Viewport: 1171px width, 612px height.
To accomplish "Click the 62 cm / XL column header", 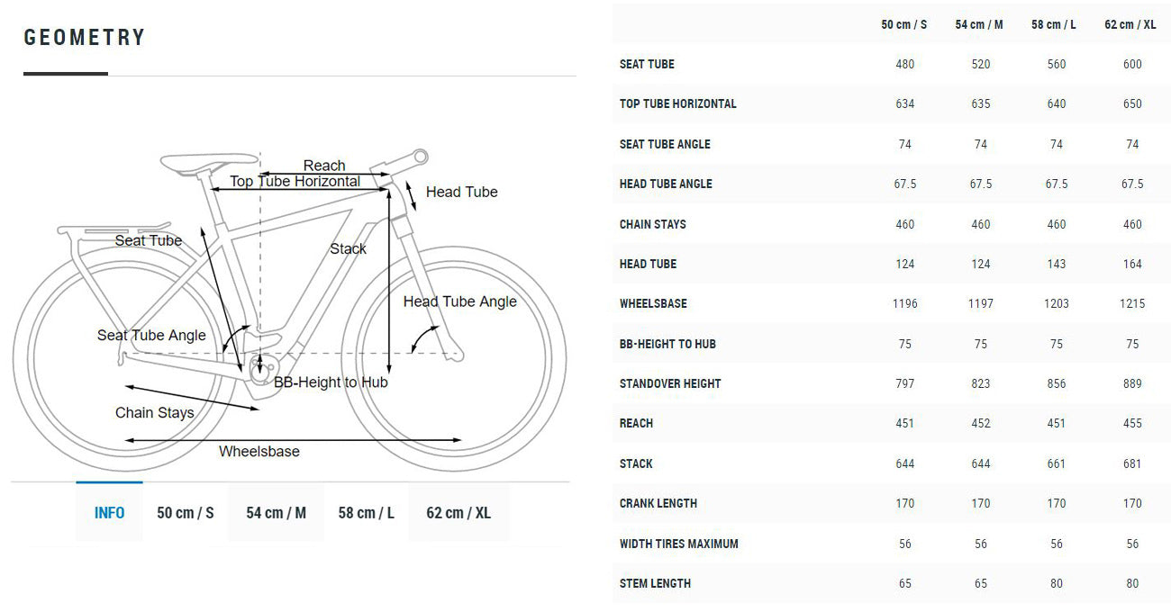I will (1130, 24).
